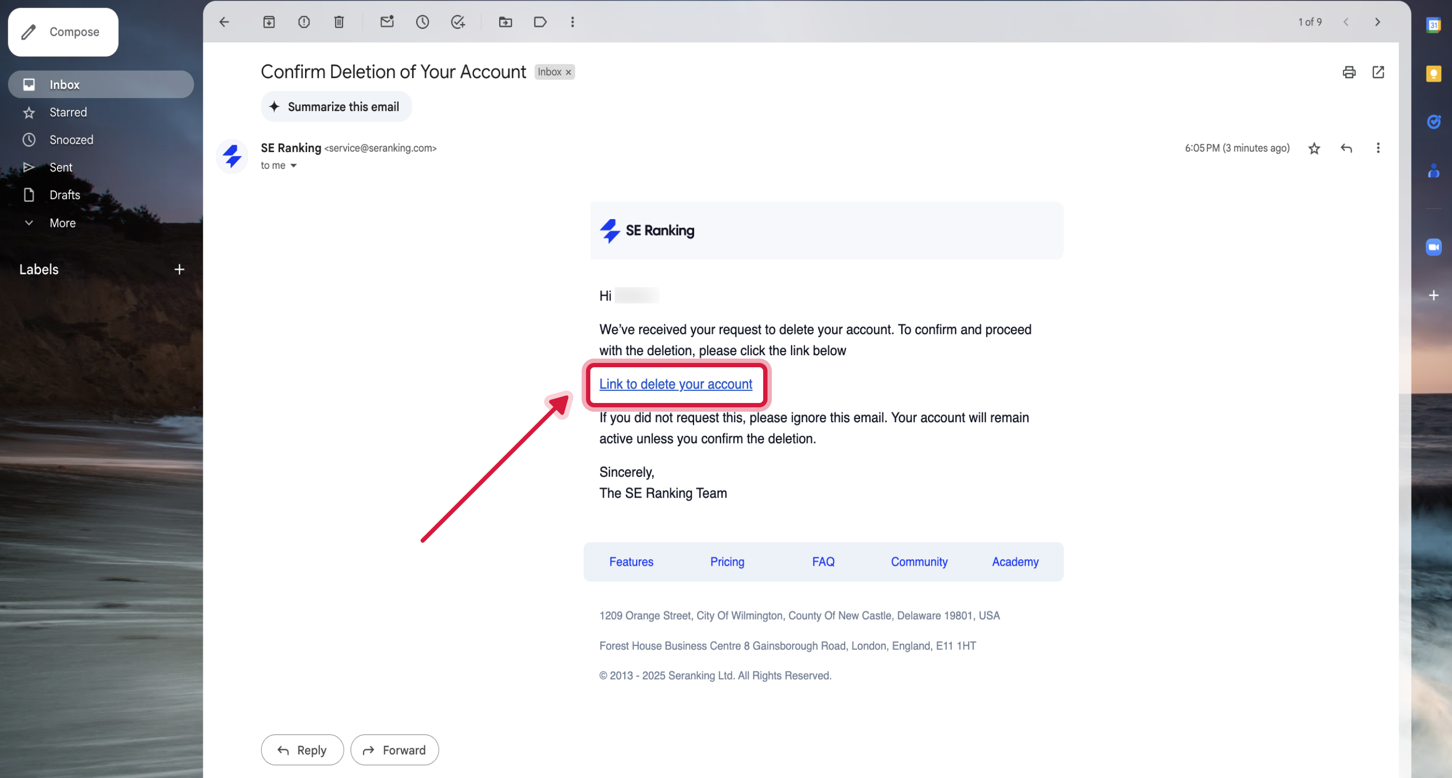This screenshot has width=1452, height=778.
Task: Click SE Ranking logo in email header
Action: (647, 231)
